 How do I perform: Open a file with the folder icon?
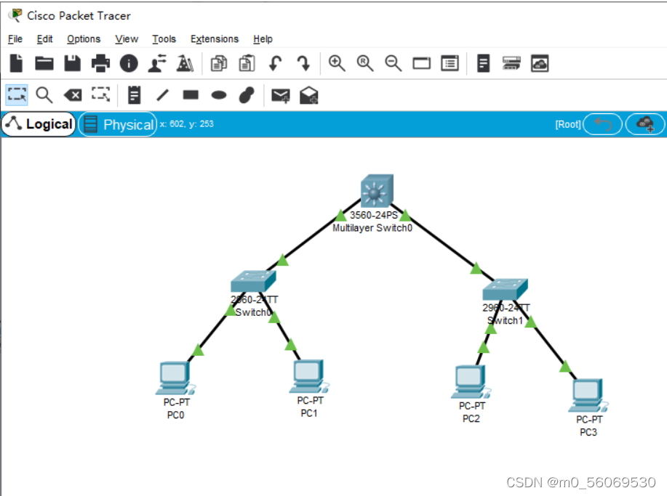(x=44, y=63)
